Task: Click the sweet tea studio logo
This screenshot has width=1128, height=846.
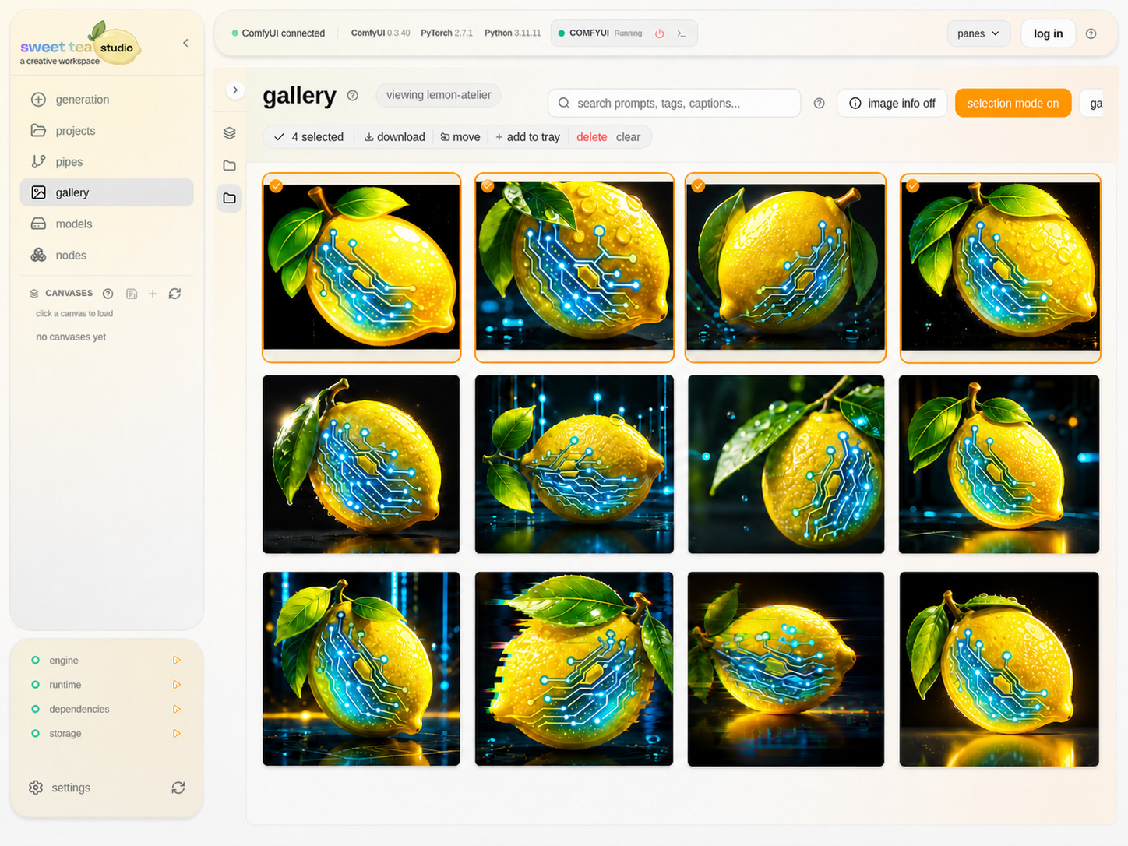Action: coord(79,44)
